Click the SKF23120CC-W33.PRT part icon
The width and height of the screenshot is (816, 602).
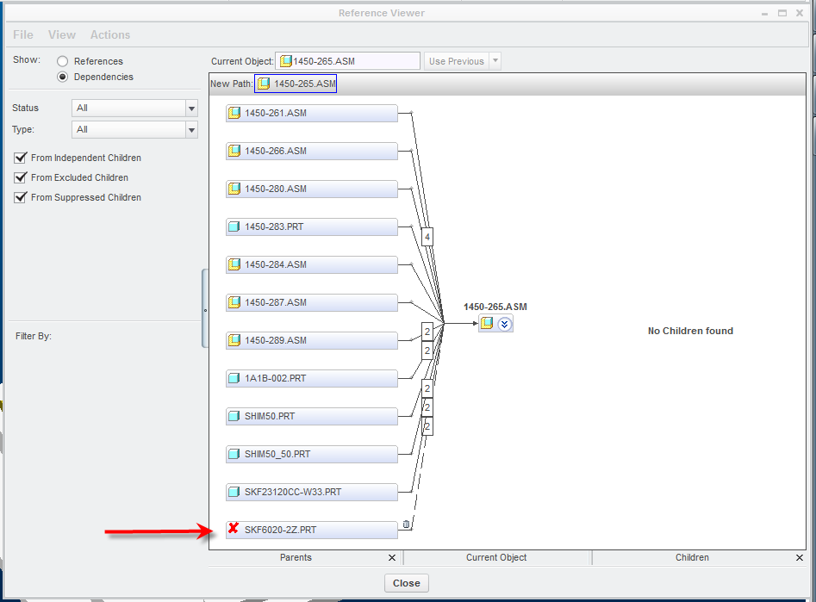point(234,492)
